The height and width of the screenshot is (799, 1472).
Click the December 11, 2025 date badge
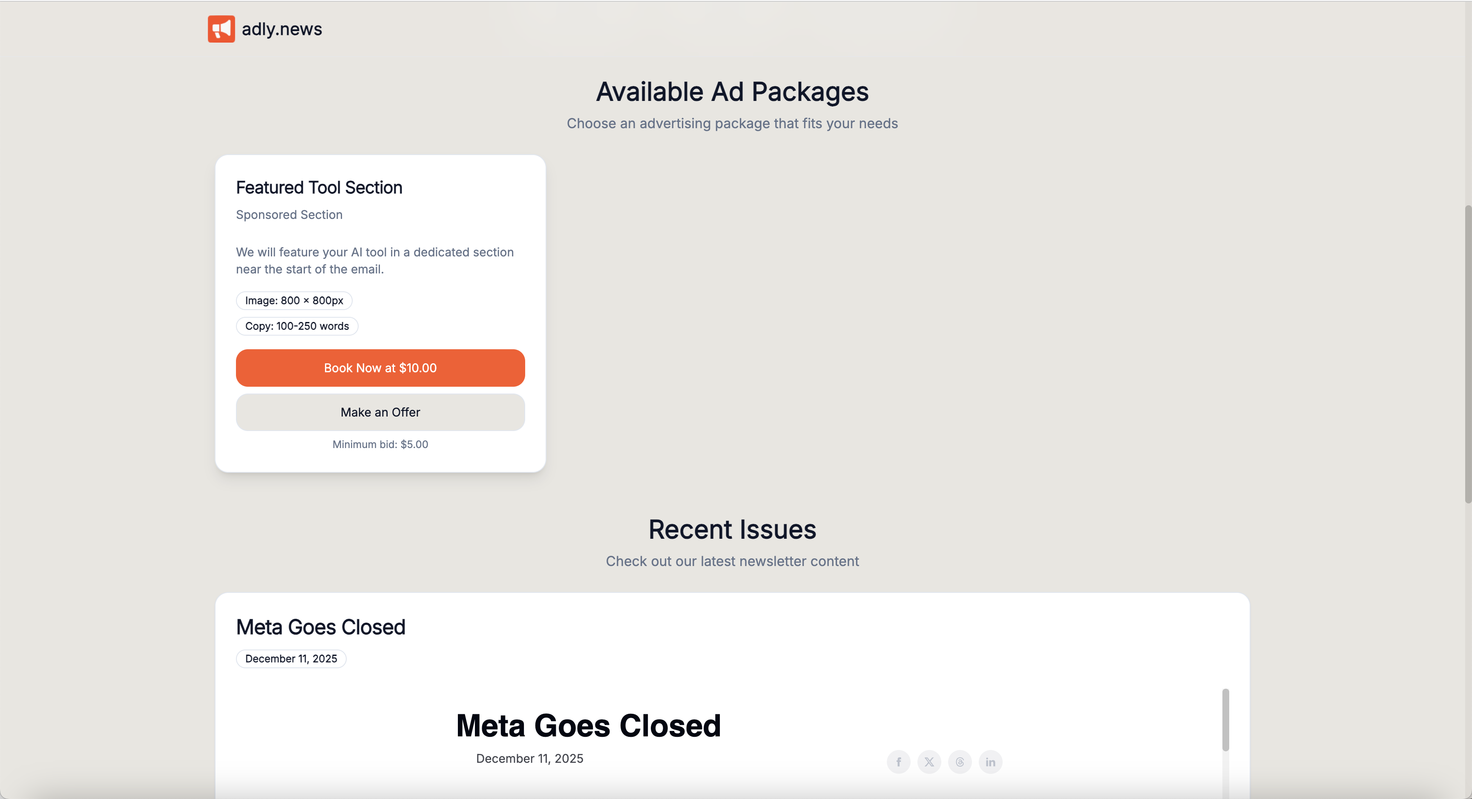[x=291, y=658]
